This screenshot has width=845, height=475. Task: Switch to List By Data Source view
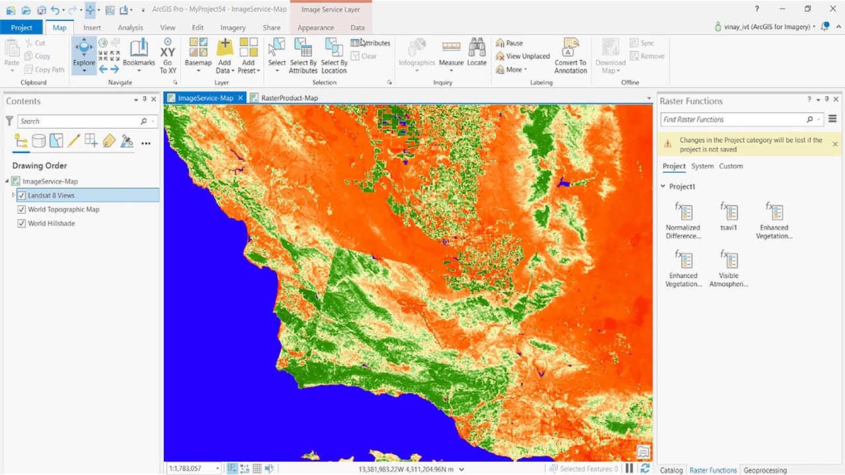[x=39, y=141]
